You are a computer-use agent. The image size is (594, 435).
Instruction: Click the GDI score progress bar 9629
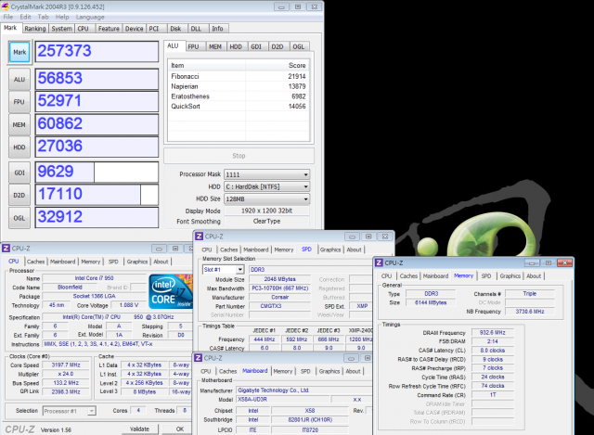tap(97, 173)
